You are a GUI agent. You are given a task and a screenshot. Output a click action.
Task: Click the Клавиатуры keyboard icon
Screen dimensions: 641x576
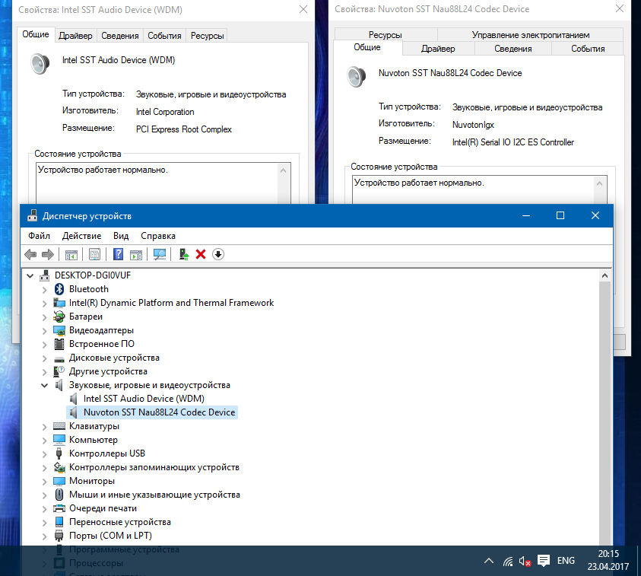[59, 426]
